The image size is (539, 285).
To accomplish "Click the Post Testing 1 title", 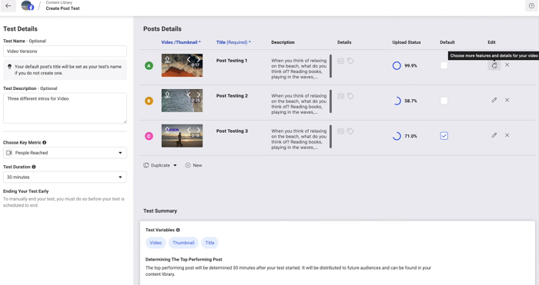I will coord(232,61).
